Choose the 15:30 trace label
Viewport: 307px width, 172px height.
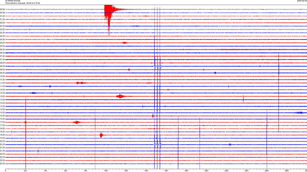tap(2, 113)
